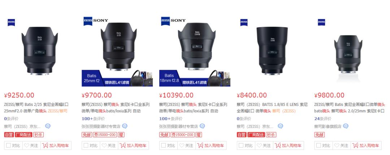
Task: Open the 券15000-200 coupon tag under ¥9700 lens
Action: click(105, 135)
